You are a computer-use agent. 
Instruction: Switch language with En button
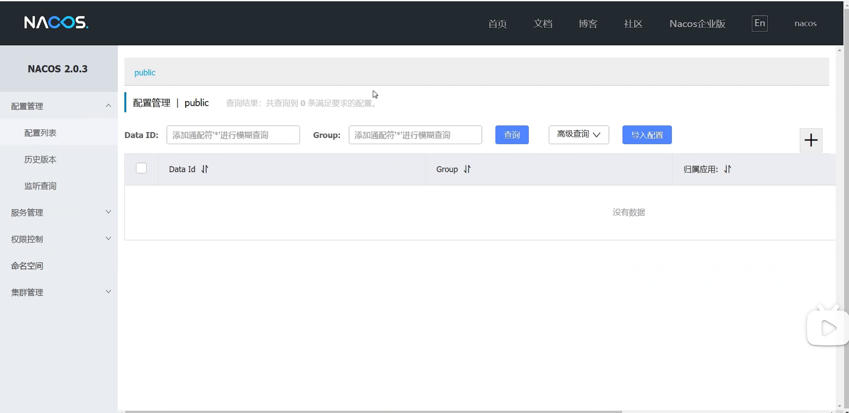[759, 23]
